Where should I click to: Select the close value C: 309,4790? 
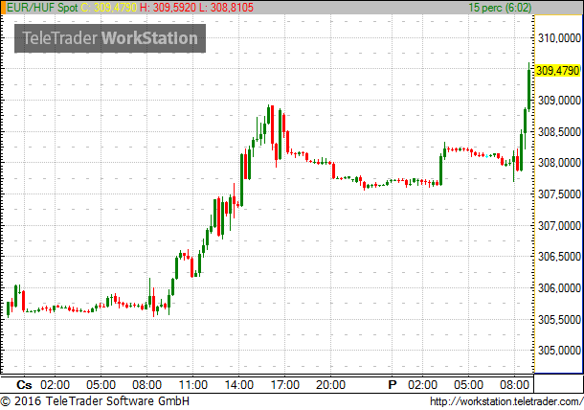click(x=109, y=8)
